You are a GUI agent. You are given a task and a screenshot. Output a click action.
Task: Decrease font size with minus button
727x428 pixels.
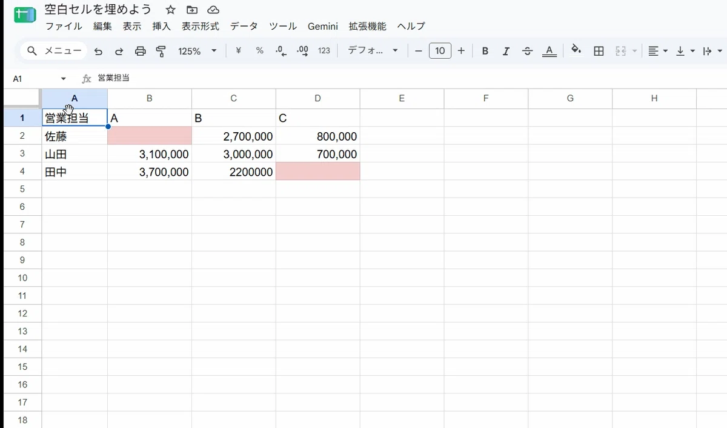tap(418, 51)
